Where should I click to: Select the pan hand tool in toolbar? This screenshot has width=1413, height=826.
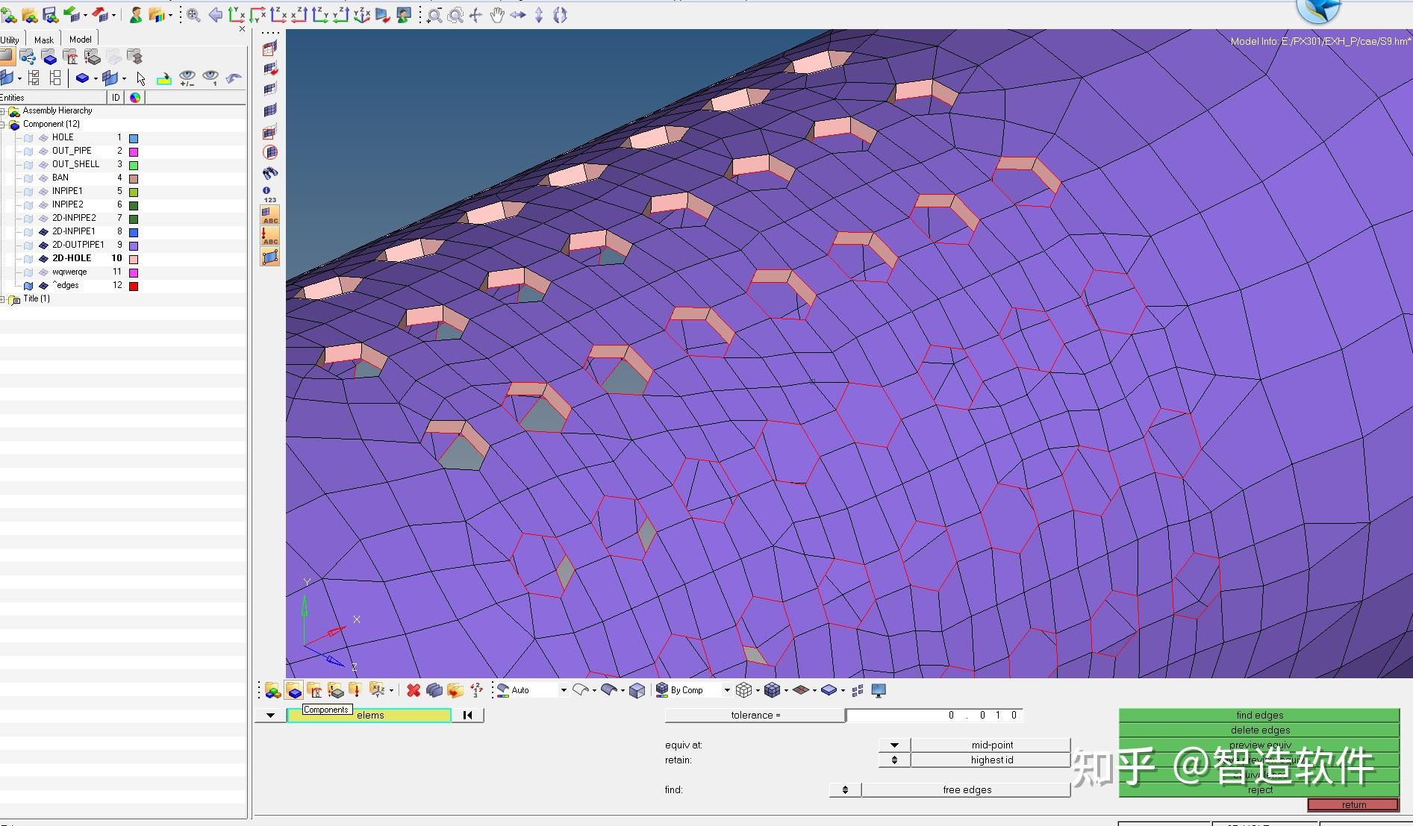(497, 15)
